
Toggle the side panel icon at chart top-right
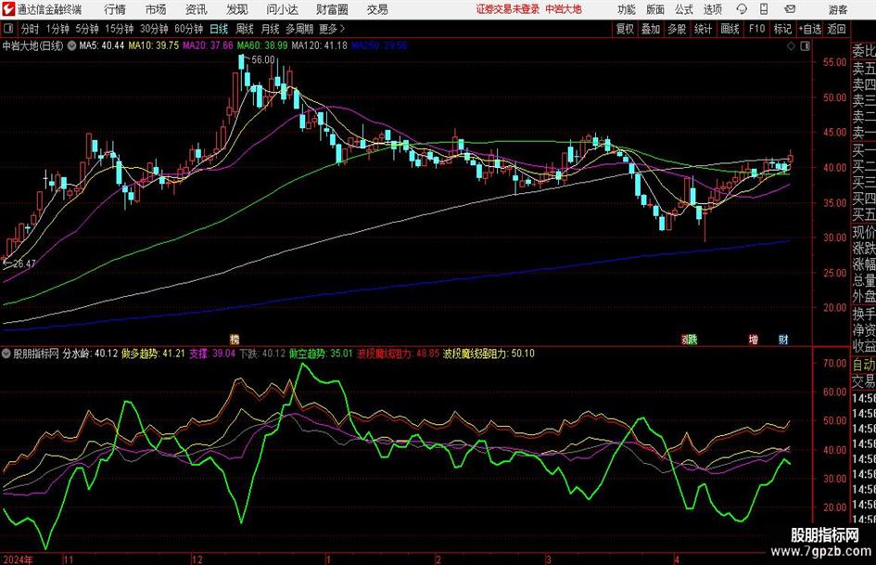pos(805,46)
